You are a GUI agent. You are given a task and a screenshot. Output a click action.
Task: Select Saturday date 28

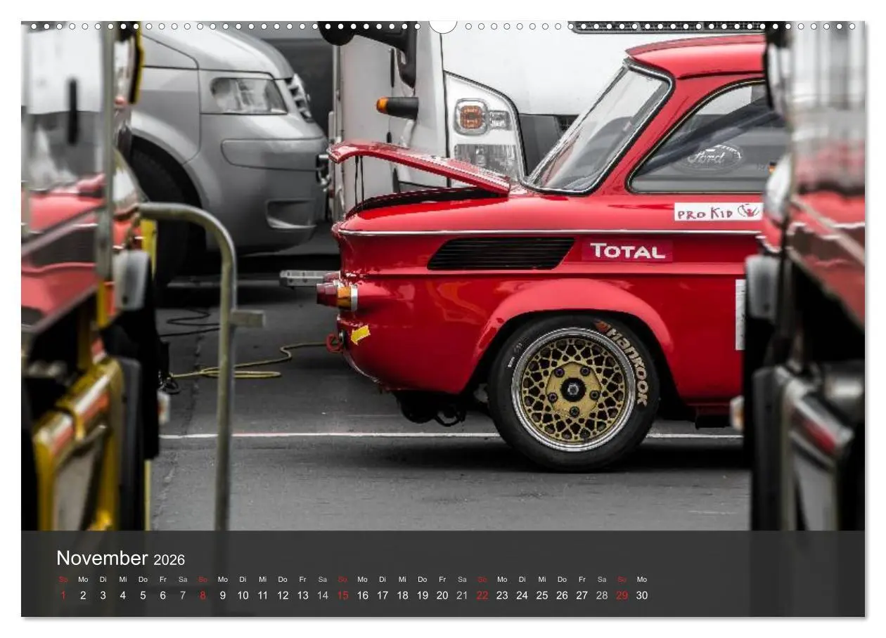tap(602, 595)
